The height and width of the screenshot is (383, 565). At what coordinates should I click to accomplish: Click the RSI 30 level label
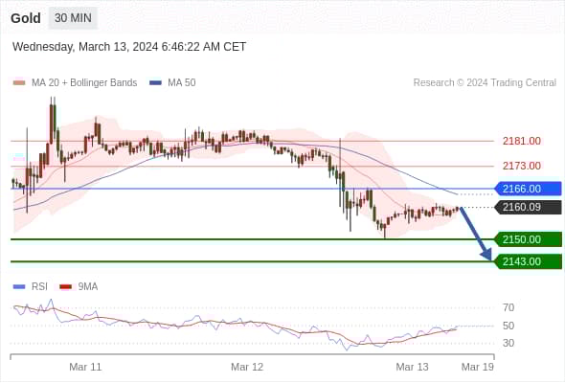tap(508, 343)
